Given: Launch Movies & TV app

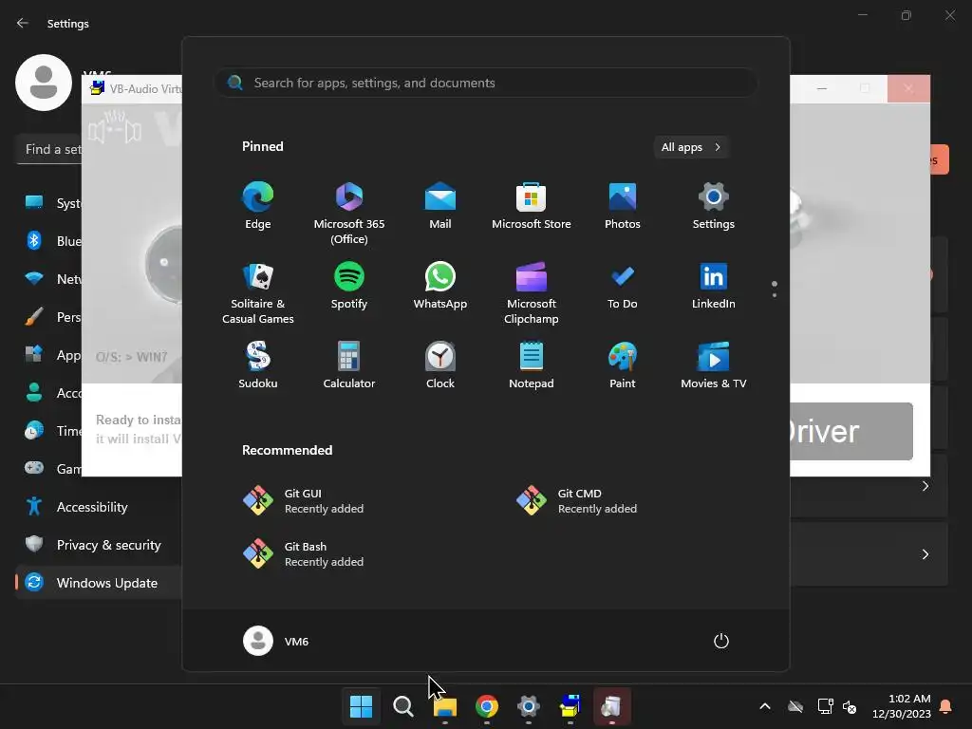Looking at the screenshot, I should [714, 365].
